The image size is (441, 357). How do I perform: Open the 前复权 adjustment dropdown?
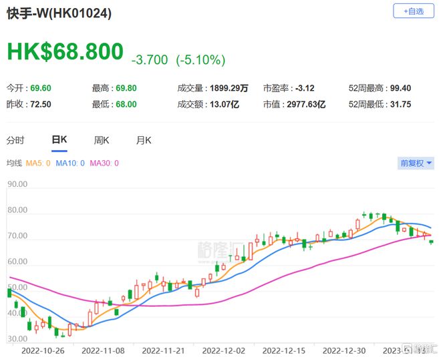416,163
